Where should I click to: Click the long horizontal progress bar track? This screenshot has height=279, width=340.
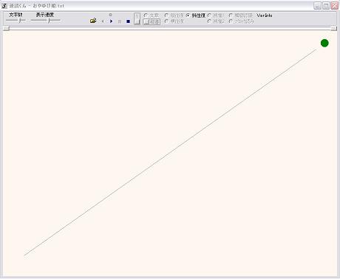click(x=170, y=29)
